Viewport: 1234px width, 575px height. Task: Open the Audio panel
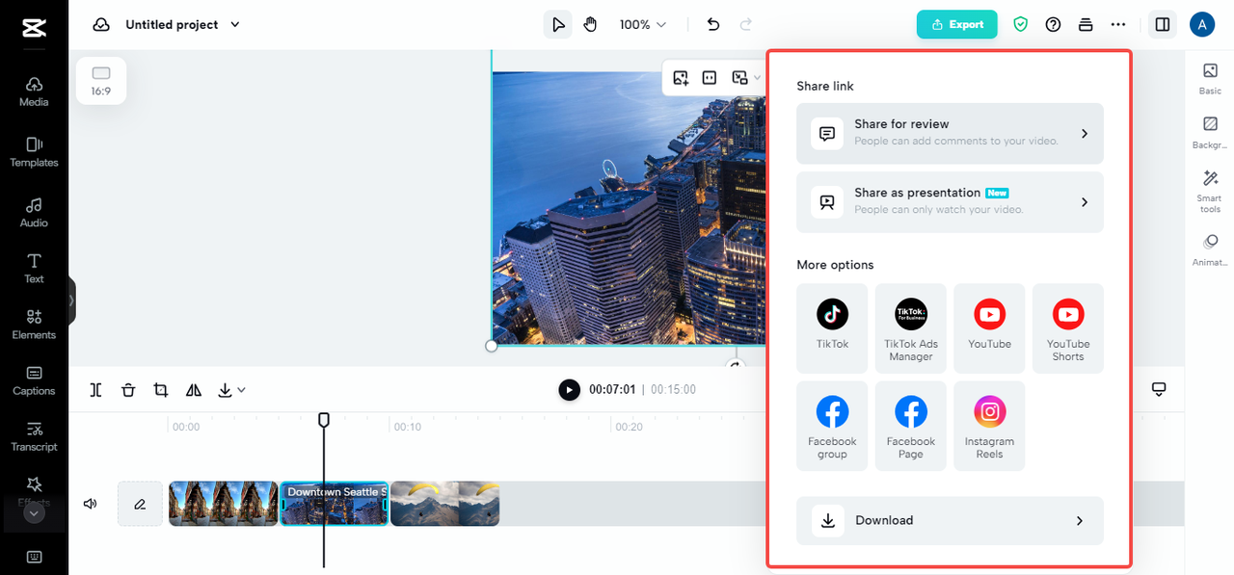(34, 213)
